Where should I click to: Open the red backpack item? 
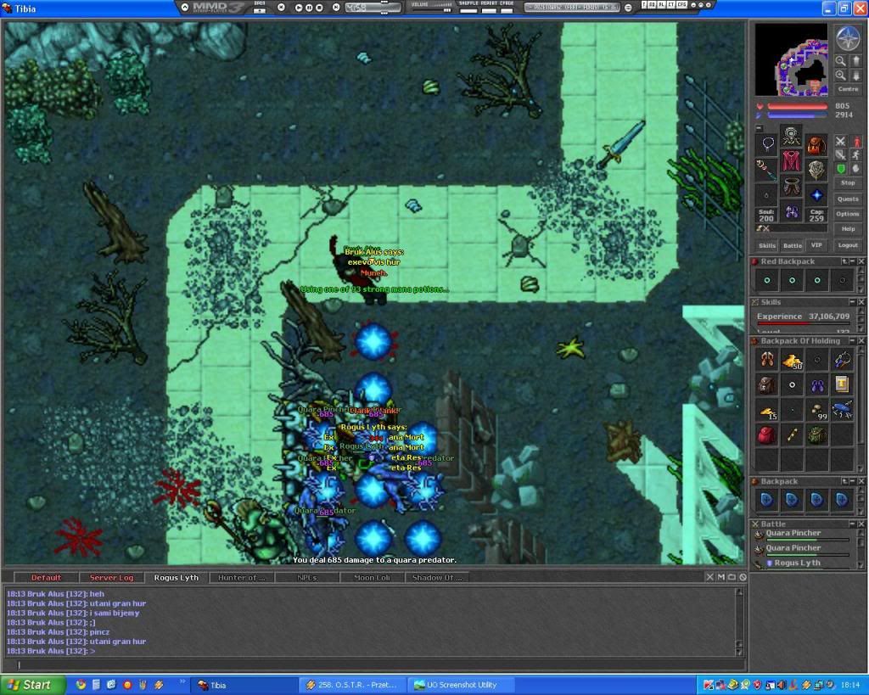(x=767, y=435)
